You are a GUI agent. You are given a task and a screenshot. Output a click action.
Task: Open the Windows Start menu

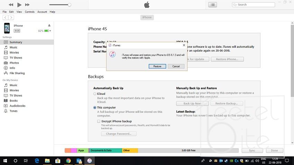[x=5, y=161]
